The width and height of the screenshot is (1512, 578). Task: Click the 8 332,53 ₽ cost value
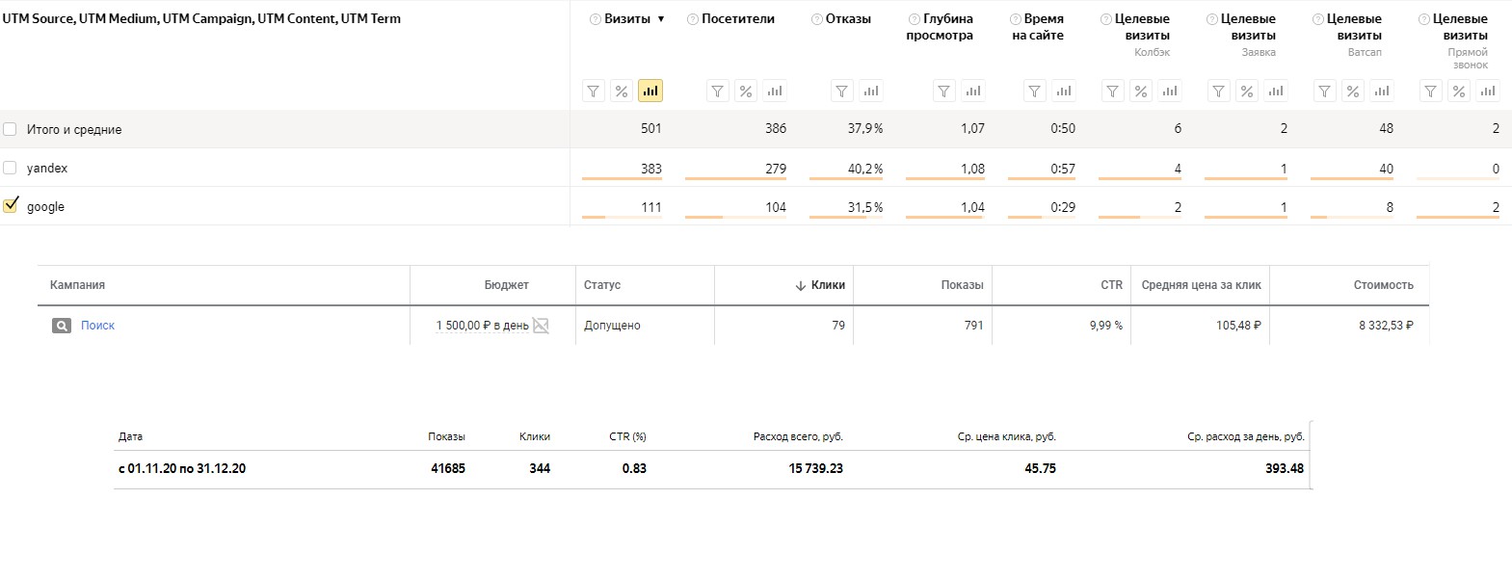tap(1386, 326)
